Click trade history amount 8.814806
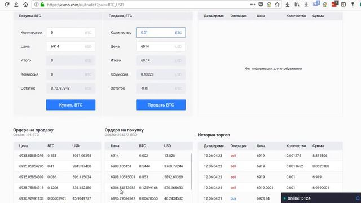Image resolution: width=361 pixels, height=203 pixels. point(320,156)
